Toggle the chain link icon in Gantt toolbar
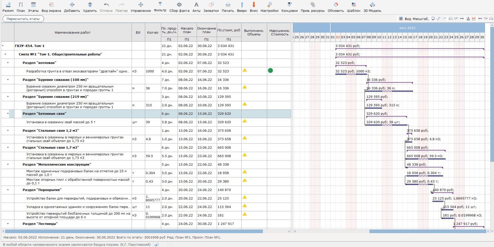Image resolution: width=494 pixels, height=247 pixels. (439, 19)
